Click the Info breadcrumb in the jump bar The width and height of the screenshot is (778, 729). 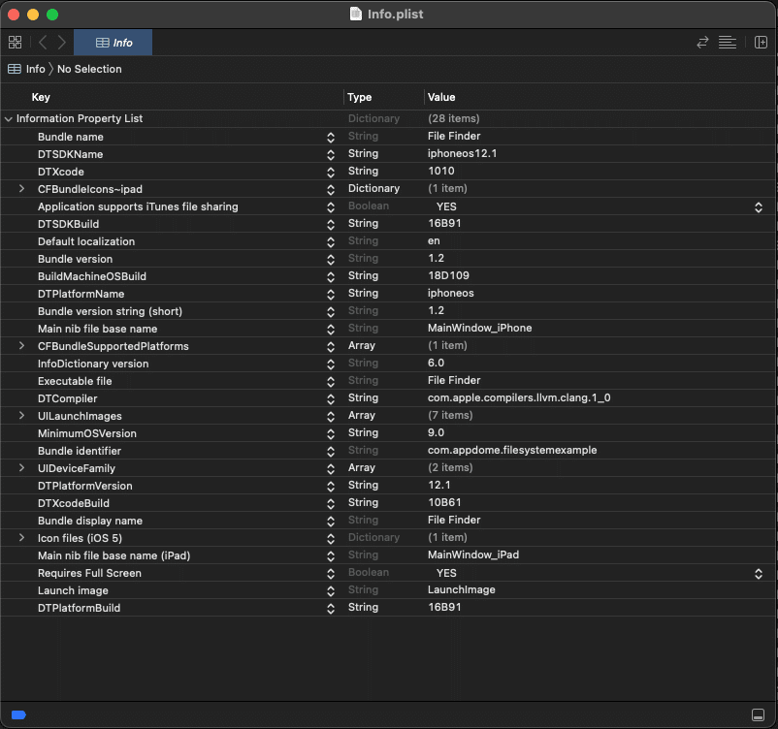(35, 69)
